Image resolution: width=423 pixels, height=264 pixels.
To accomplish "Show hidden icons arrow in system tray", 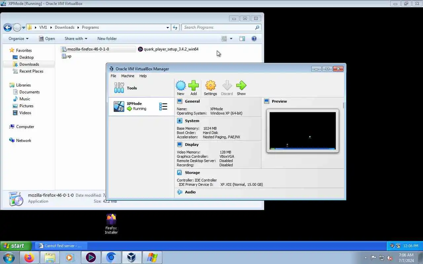I will coord(365,258).
